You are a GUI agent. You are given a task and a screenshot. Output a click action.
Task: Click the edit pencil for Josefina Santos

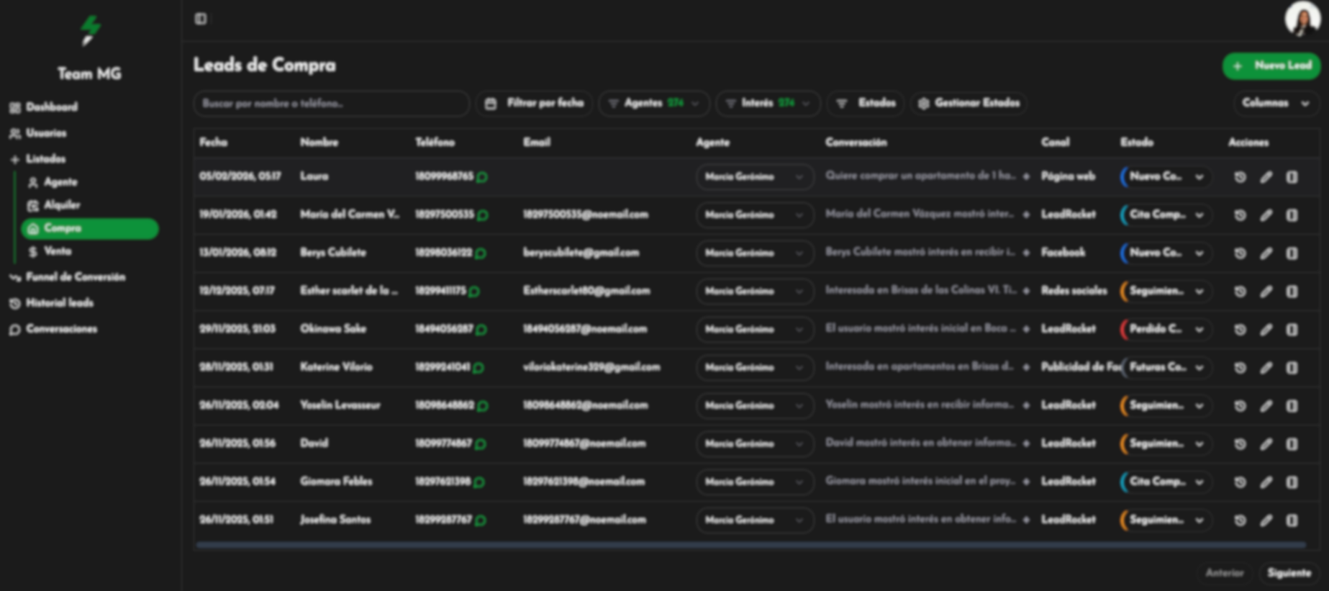1266,520
